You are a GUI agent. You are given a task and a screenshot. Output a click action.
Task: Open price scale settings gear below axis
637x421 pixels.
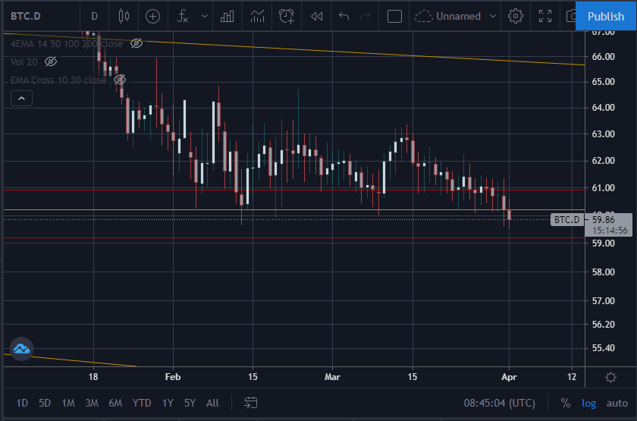pos(610,377)
